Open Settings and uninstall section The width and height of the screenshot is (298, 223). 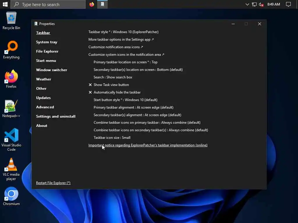56,116
